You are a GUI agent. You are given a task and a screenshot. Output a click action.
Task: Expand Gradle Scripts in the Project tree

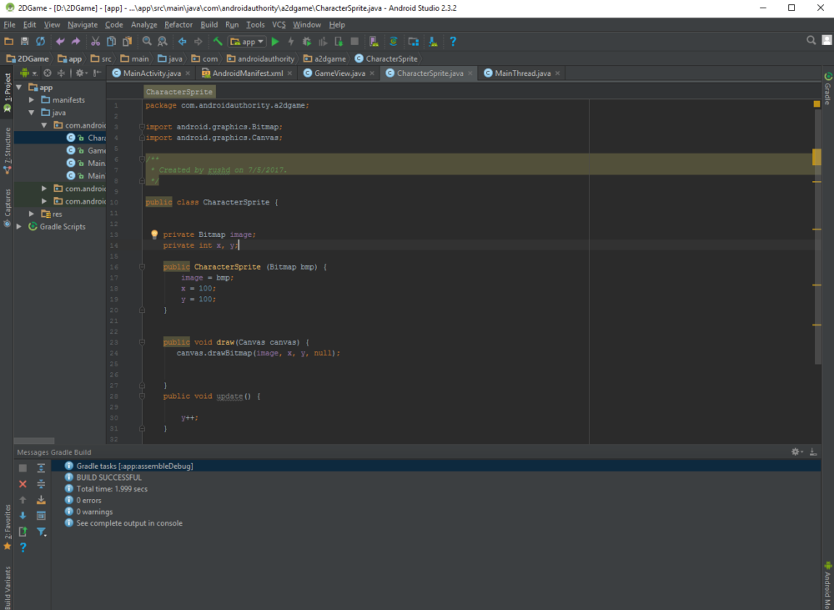(20, 226)
